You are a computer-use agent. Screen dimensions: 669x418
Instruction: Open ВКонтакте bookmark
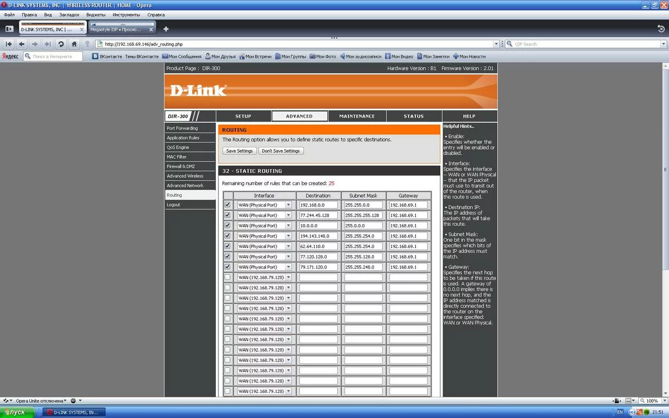pos(107,56)
